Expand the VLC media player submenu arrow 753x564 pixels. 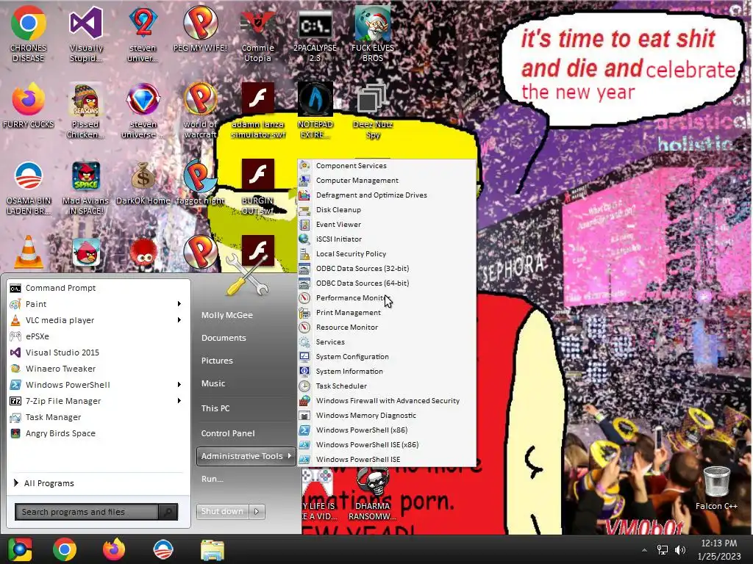[x=179, y=320]
